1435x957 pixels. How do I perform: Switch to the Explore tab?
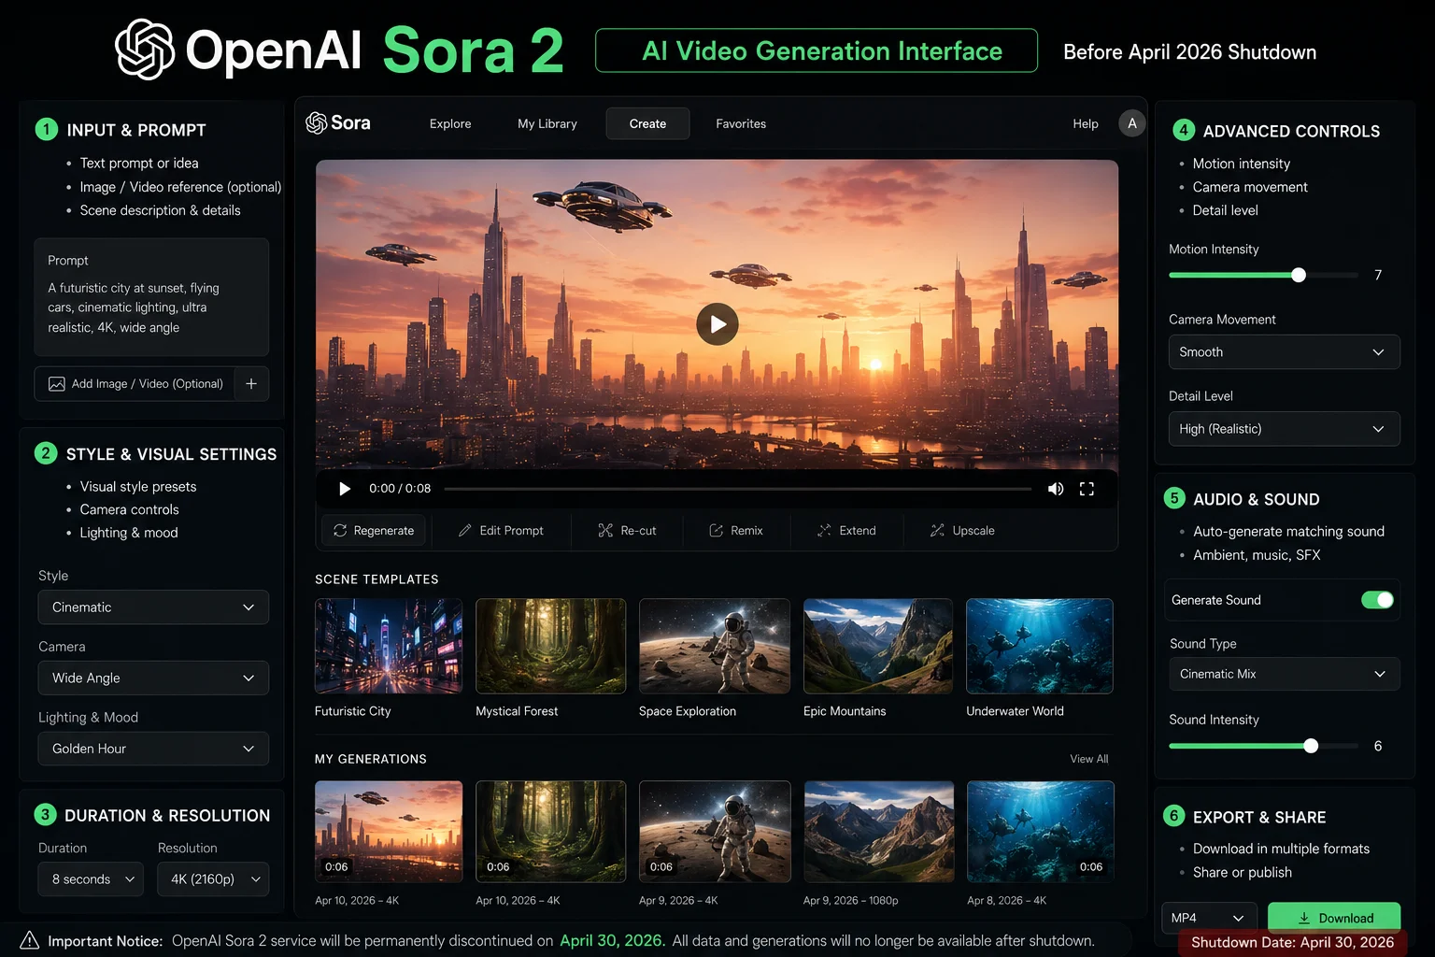pyautogui.click(x=450, y=123)
